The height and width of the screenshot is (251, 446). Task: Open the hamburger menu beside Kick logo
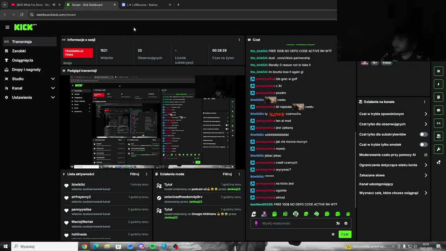tap(7, 27)
